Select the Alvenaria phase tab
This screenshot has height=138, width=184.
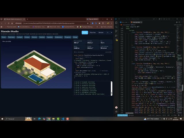click(x=34, y=37)
